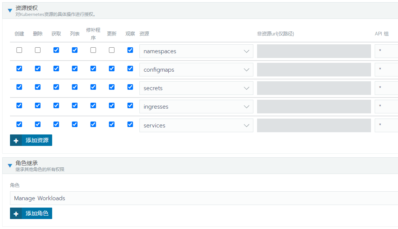Uncheck 观察 for the secrets resource
The height and width of the screenshot is (229, 398).
pos(130,87)
